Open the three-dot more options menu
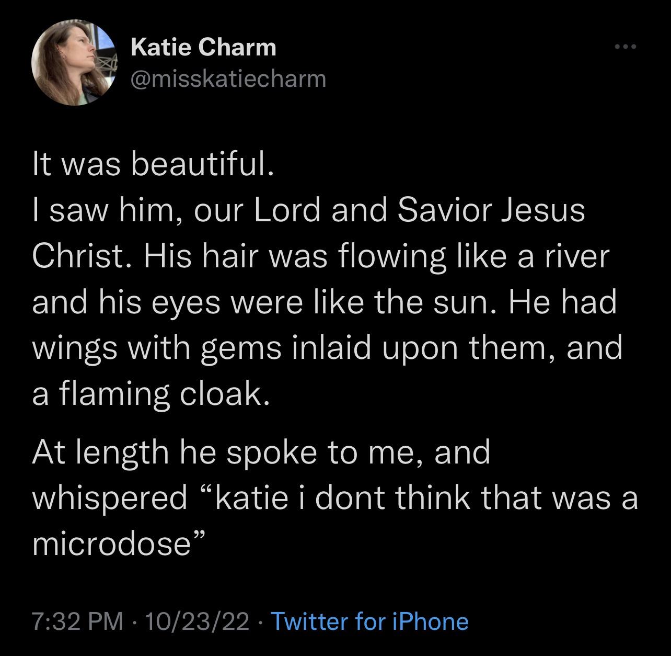This screenshot has width=671, height=656. (x=626, y=47)
